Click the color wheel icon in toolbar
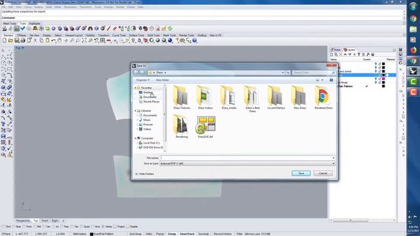420x236 pixels. pyautogui.click(x=152, y=41)
